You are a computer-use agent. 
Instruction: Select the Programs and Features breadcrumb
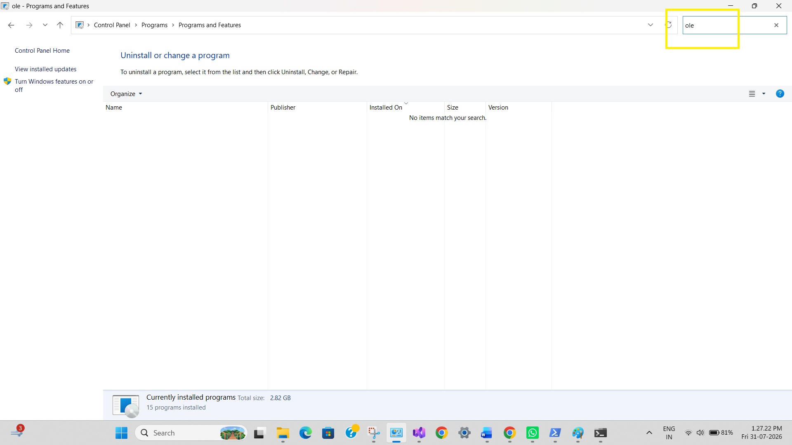click(210, 25)
